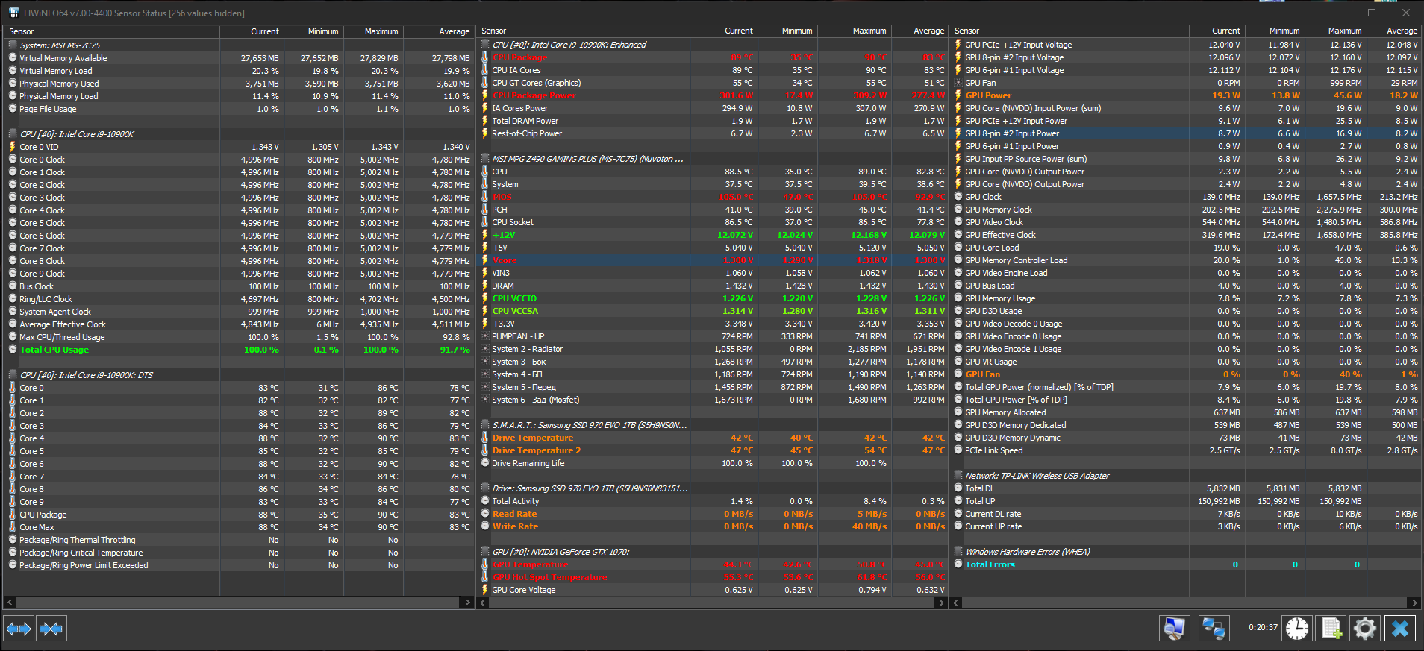
Task: Select the orange Write Rate row
Action: (712, 526)
